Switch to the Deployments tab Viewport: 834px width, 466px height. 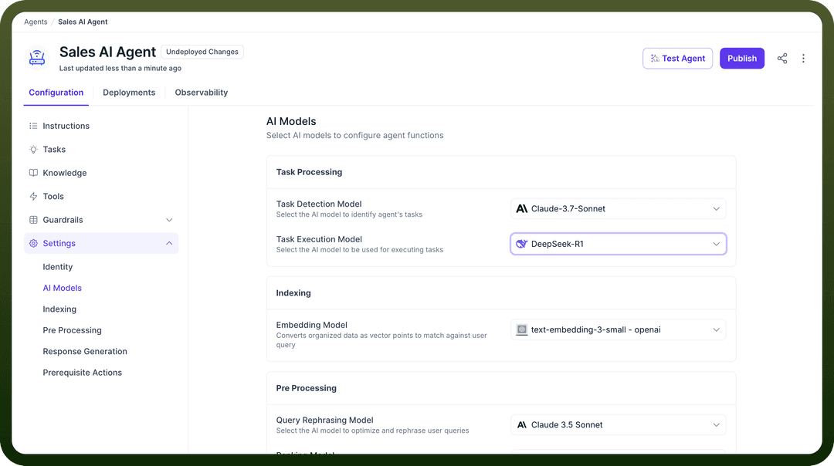129,93
